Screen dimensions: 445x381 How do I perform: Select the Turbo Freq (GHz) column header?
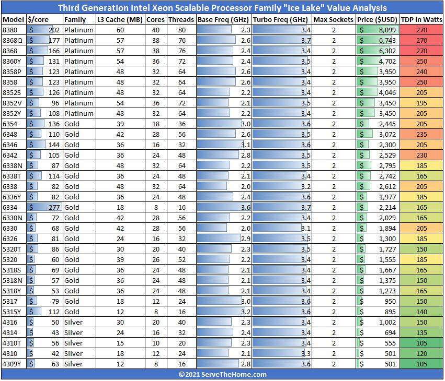281,19
